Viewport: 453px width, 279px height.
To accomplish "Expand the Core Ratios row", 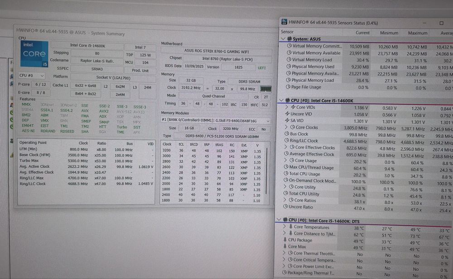I will pyautogui.click(x=285, y=200).
